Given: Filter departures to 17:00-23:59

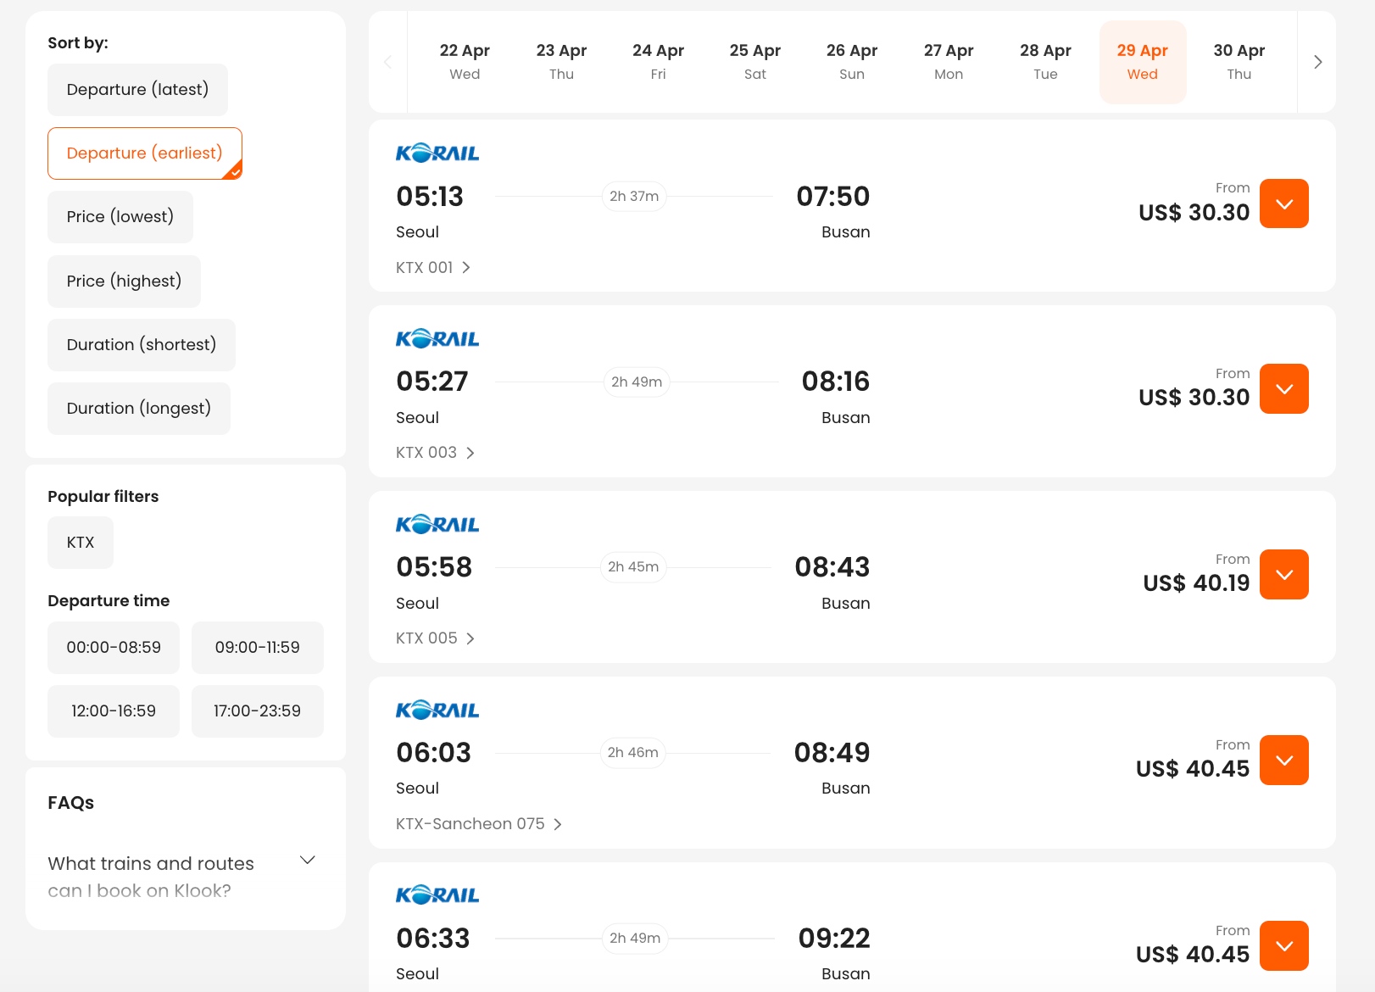Looking at the screenshot, I should (x=258, y=711).
